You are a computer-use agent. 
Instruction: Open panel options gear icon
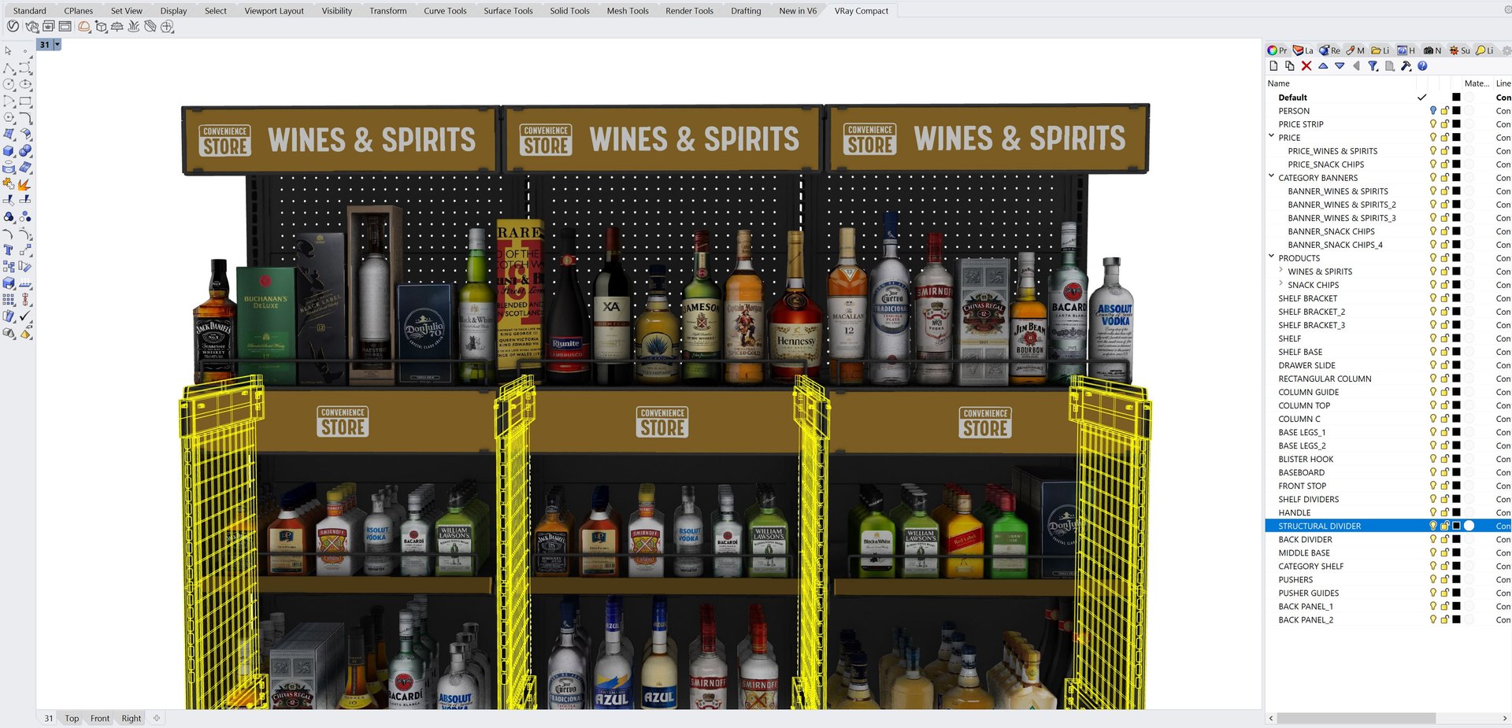1506,50
